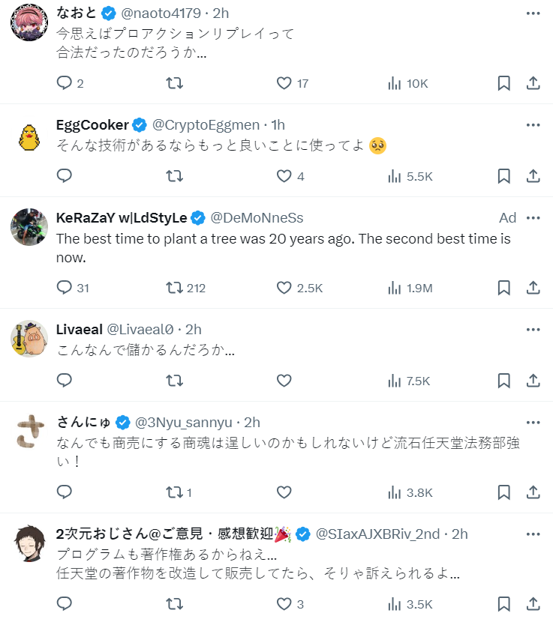Retweet the 3Nyu_sannyu post with 1 retweet
The width and height of the screenshot is (553, 622).
pyautogui.click(x=174, y=492)
